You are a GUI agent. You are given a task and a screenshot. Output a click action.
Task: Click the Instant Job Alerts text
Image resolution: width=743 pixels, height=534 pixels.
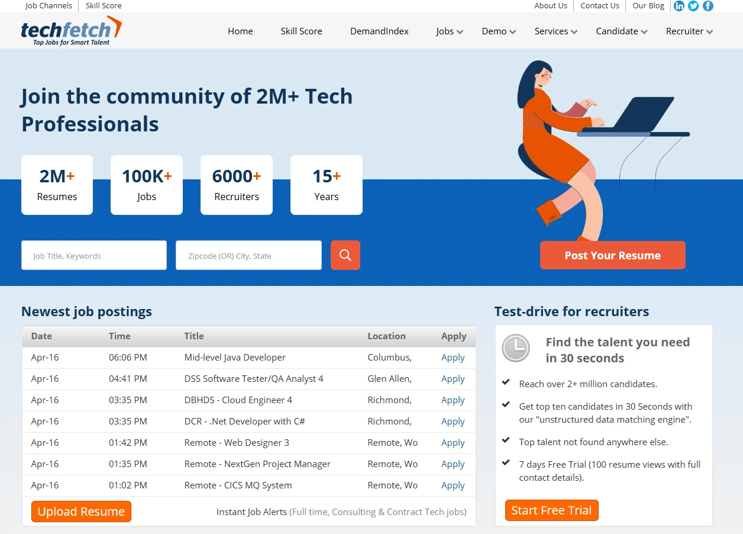click(x=251, y=512)
